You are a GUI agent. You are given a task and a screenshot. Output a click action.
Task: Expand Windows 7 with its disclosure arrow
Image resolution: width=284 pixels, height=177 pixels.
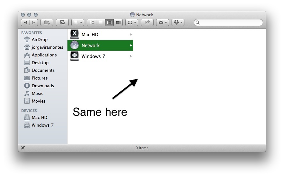coord(131,56)
